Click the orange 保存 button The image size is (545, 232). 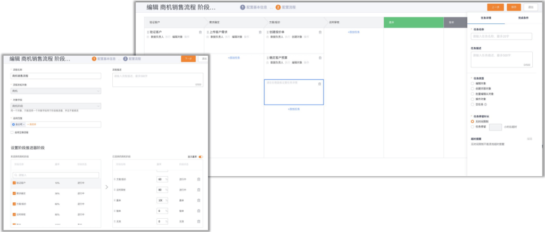point(513,7)
